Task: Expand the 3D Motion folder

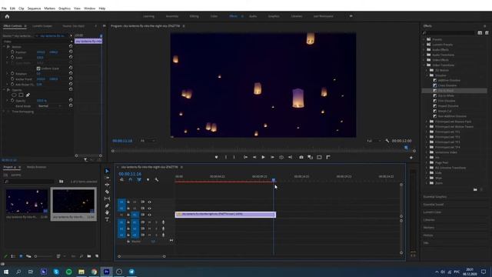Action: click(x=427, y=70)
